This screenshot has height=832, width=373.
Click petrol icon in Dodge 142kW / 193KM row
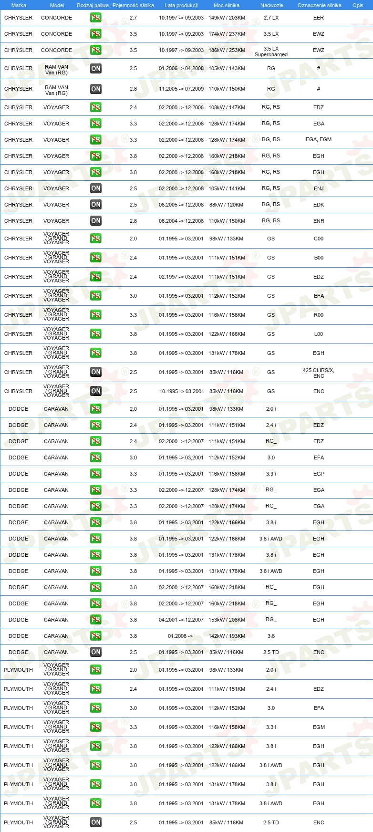tap(96, 636)
